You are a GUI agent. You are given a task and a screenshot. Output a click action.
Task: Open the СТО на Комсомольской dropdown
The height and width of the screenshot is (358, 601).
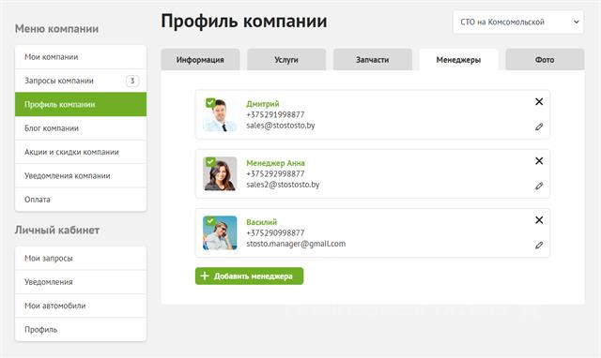pyautogui.click(x=517, y=22)
